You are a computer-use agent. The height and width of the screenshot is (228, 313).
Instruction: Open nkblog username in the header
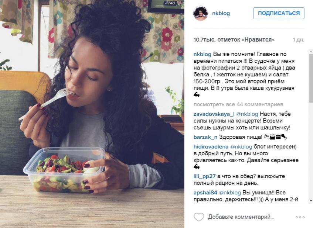coord(221,13)
